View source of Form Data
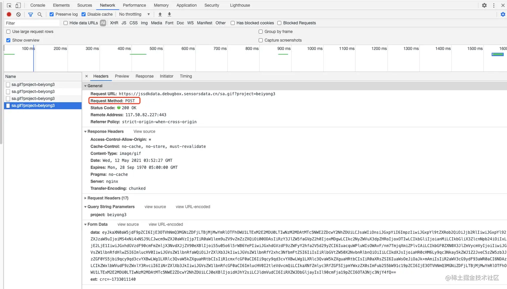The image size is (507, 289). coord(128,225)
